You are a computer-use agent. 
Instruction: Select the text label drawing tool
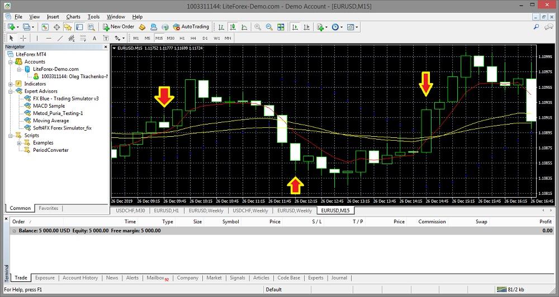tap(94, 38)
